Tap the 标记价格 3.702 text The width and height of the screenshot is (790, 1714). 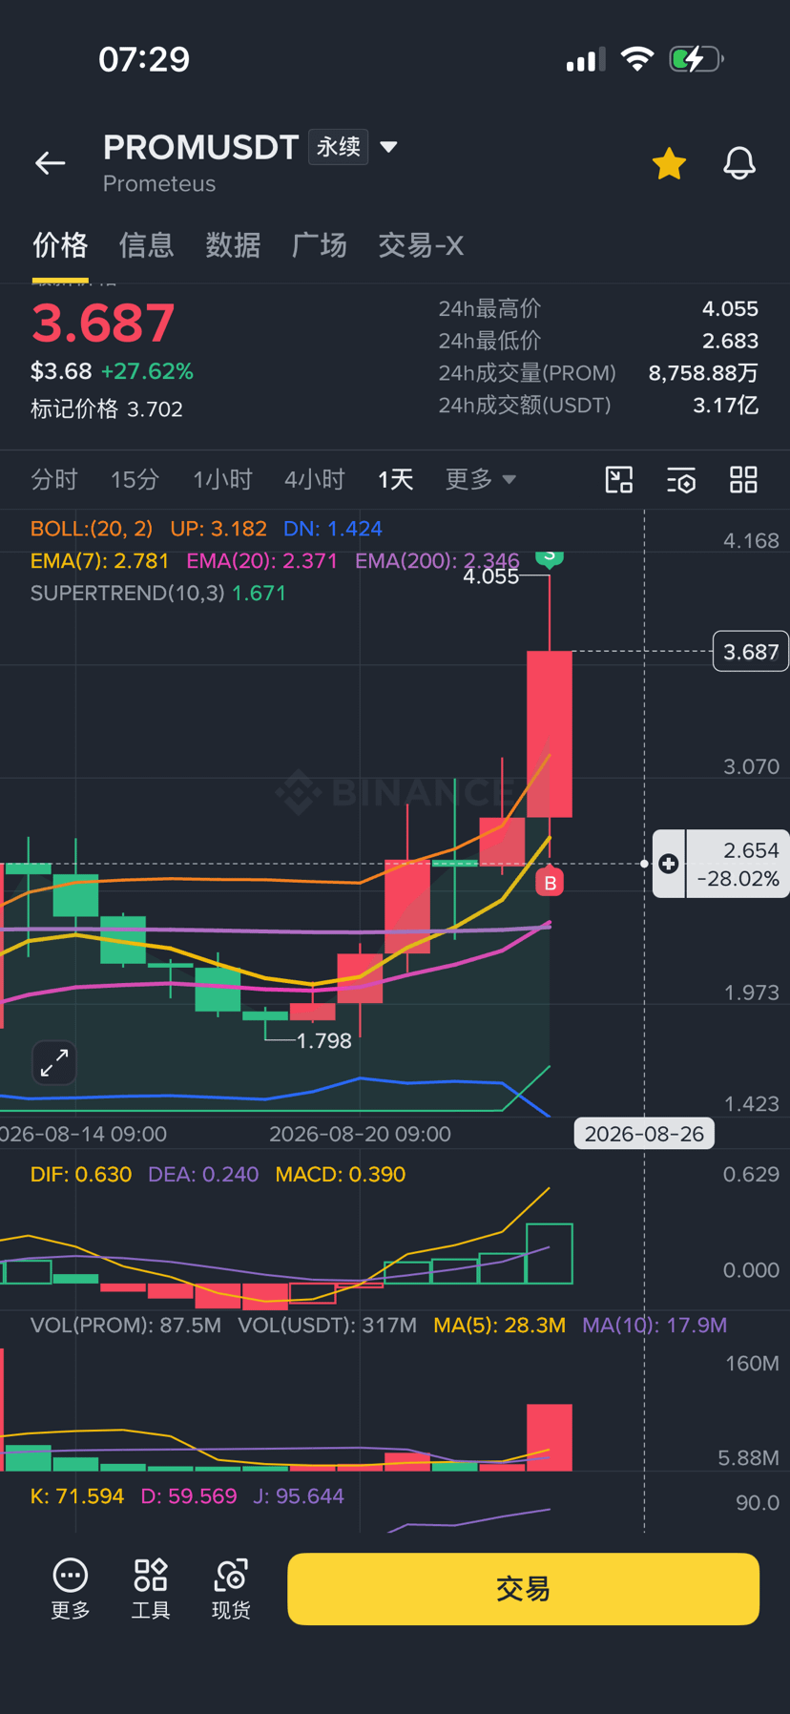[x=107, y=408]
